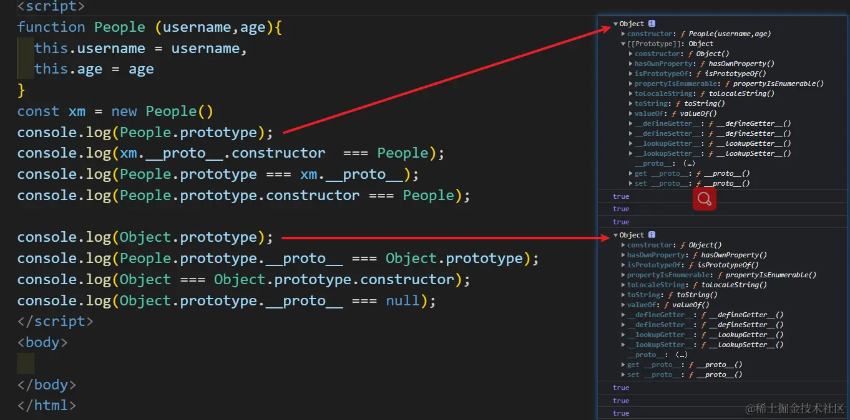Click the line 'console.log(People.prototype.constructor === People);'
The width and height of the screenshot is (850, 420).
[243, 196]
